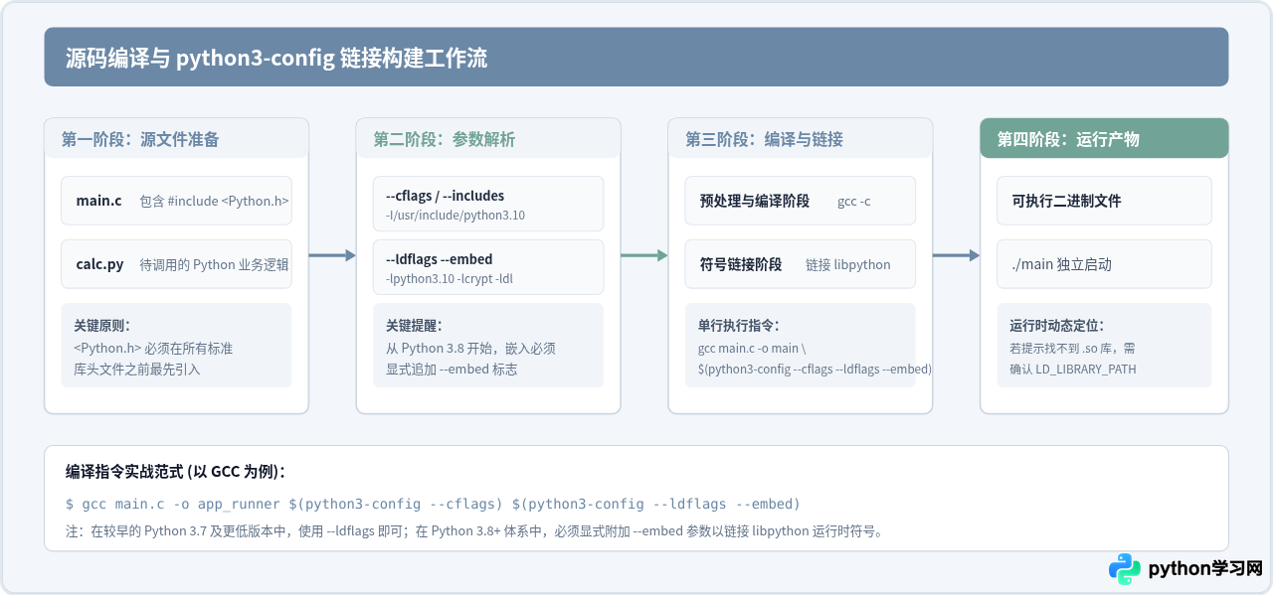Screen dimensions: 1273x596
Task: Click the 确认 LD_LIBRARY_PATH text line
Action: (1073, 369)
